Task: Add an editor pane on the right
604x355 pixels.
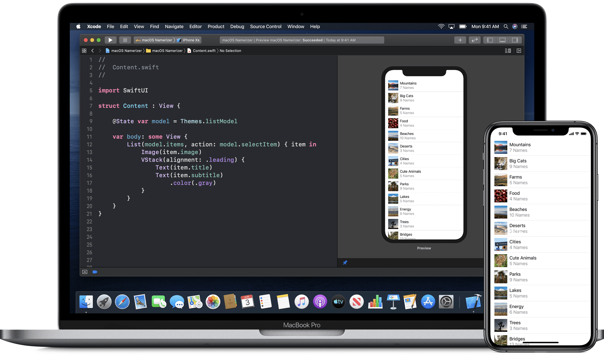Action: coord(519,51)
